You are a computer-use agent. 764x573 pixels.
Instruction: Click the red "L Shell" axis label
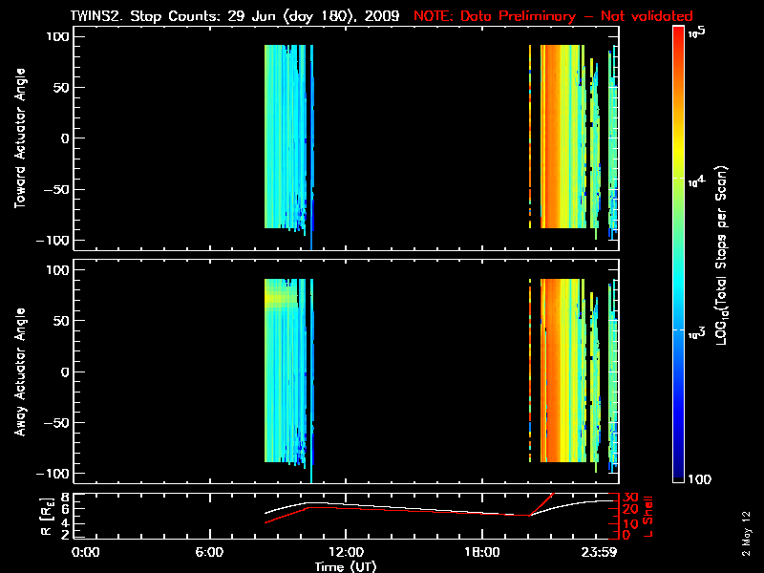pos(648,514)
